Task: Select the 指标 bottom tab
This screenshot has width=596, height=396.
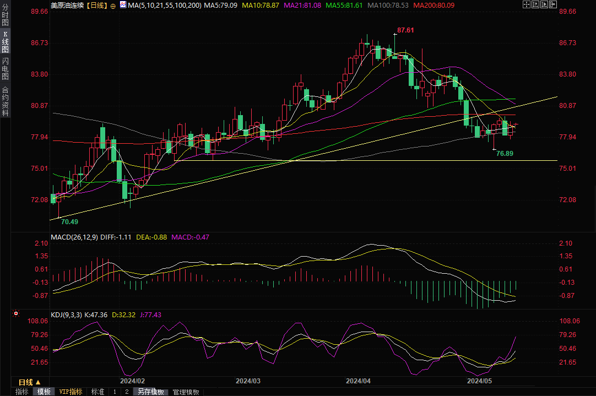Action: click(21, 392)
